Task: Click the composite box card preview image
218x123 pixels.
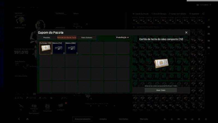Action: point(161,63)
